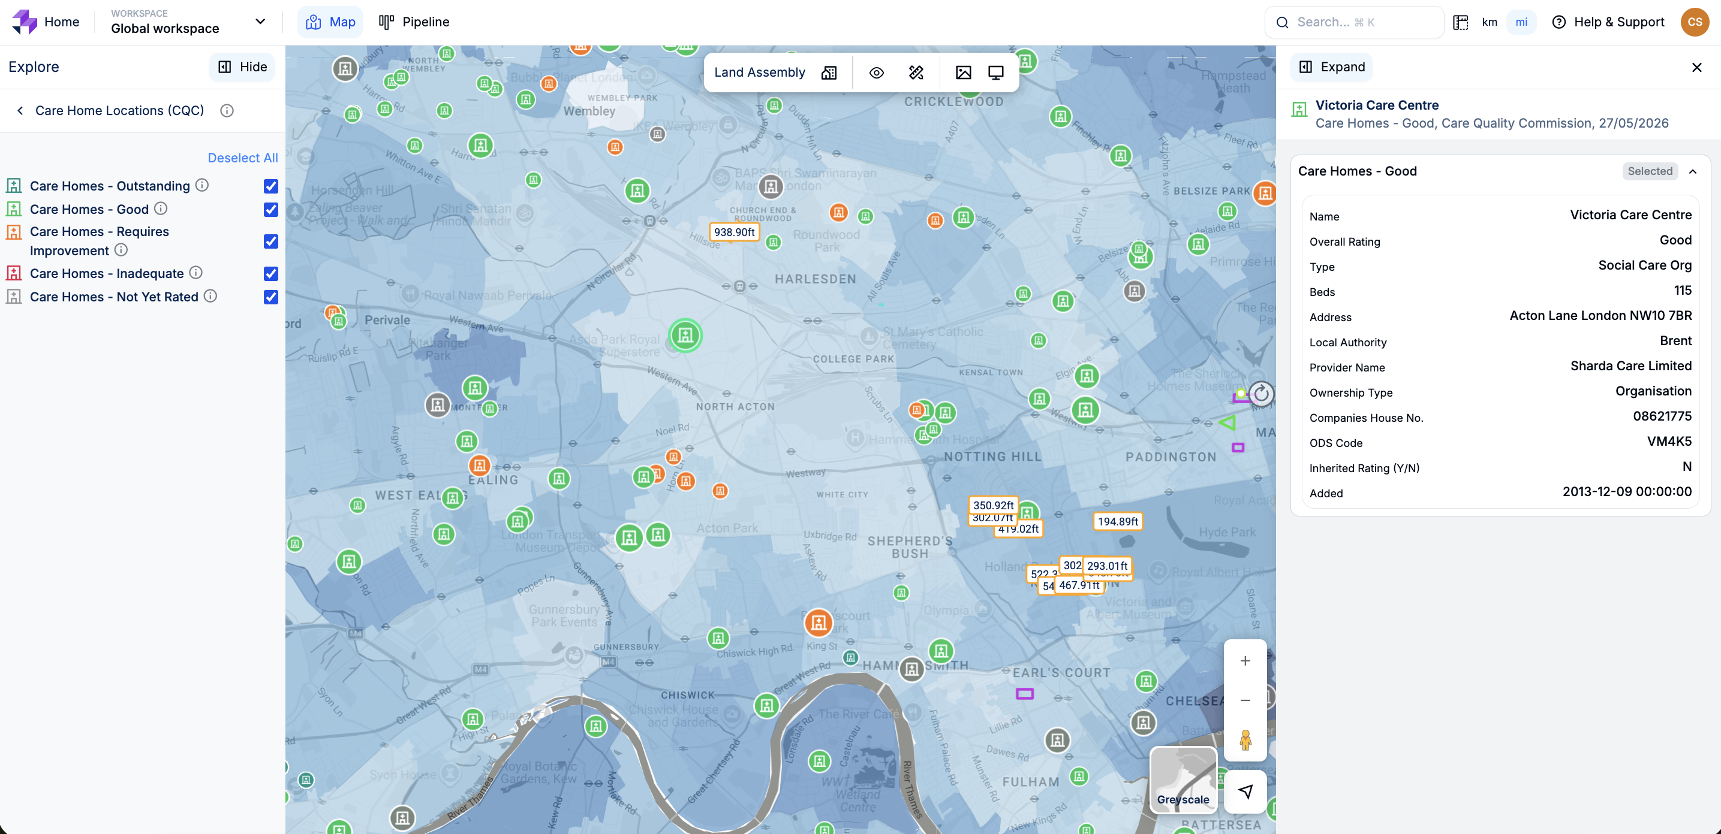
Task: Hide the Explore panel
Action: (242, 67)
